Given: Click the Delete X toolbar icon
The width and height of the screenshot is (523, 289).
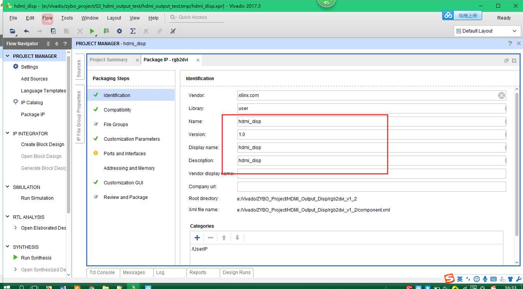Looking at the screenshot, I should click(x=80, y=31).
